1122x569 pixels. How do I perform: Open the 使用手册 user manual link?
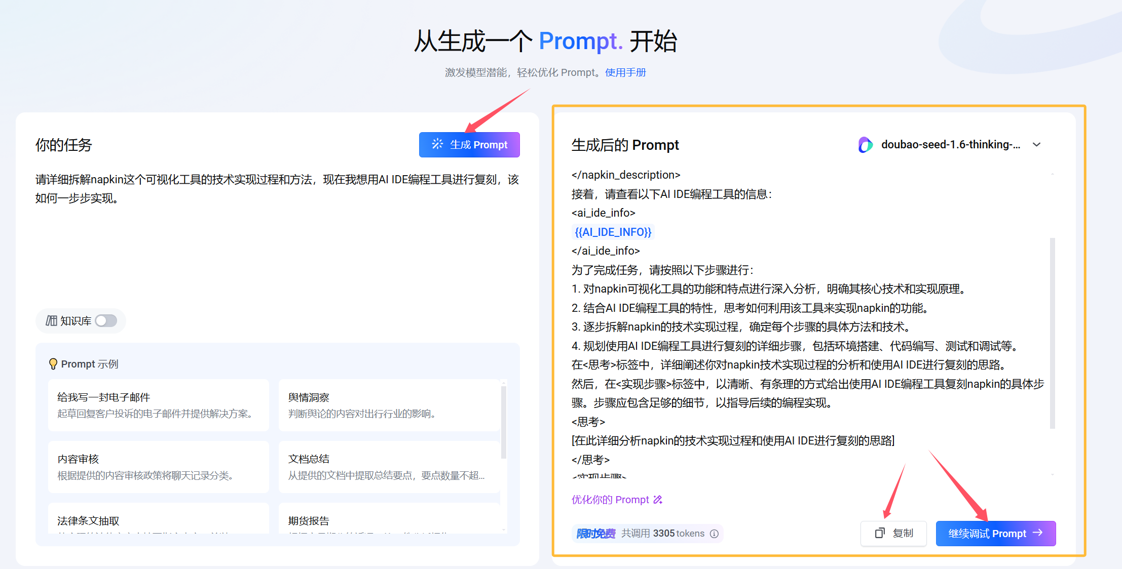coord(625,72)
